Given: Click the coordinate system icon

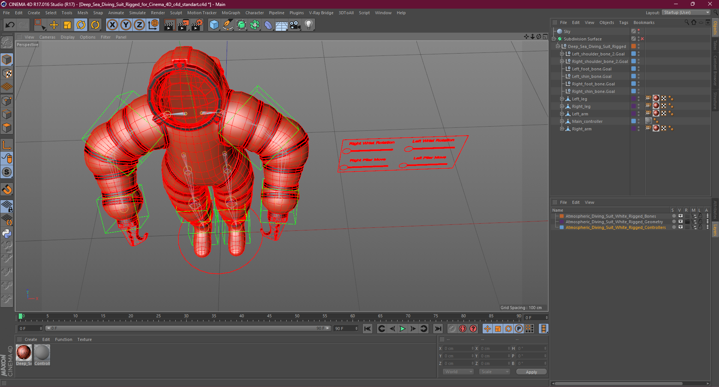Looking at the screenshot, I should pyautogui.click(x=153, y=25).
